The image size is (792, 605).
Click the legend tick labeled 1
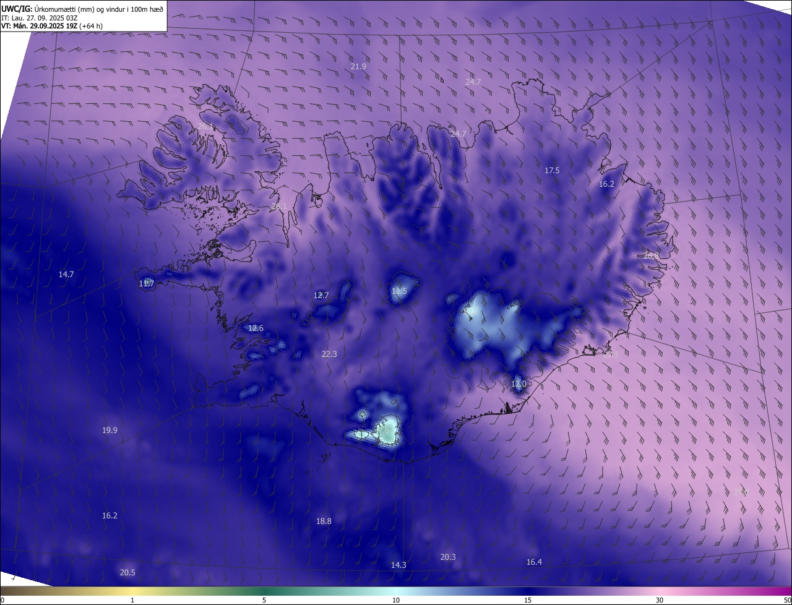click(132, 600)
